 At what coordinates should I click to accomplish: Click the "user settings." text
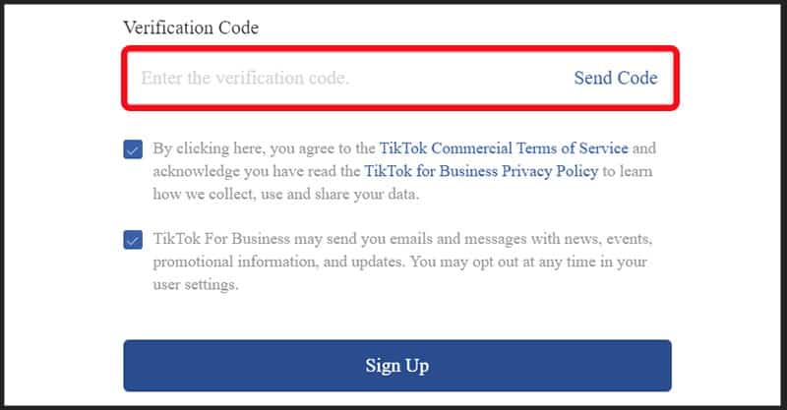click(x=196, y=285)
